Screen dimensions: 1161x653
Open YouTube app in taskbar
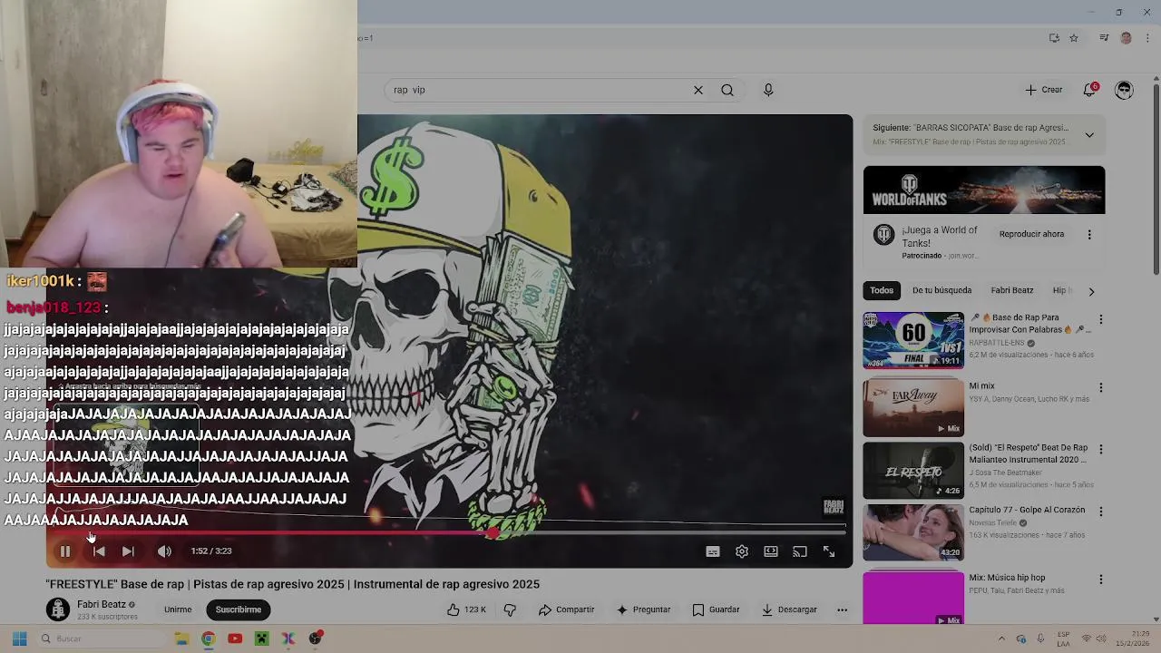tap(235, 638)
